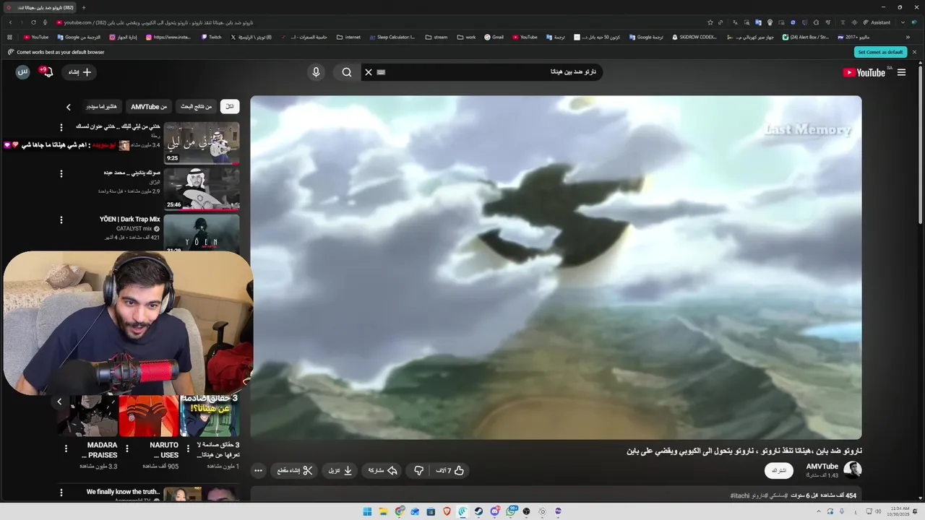
Task: Select 'من نتائج البحث' filter chip
Action: (x=197, y=107)
